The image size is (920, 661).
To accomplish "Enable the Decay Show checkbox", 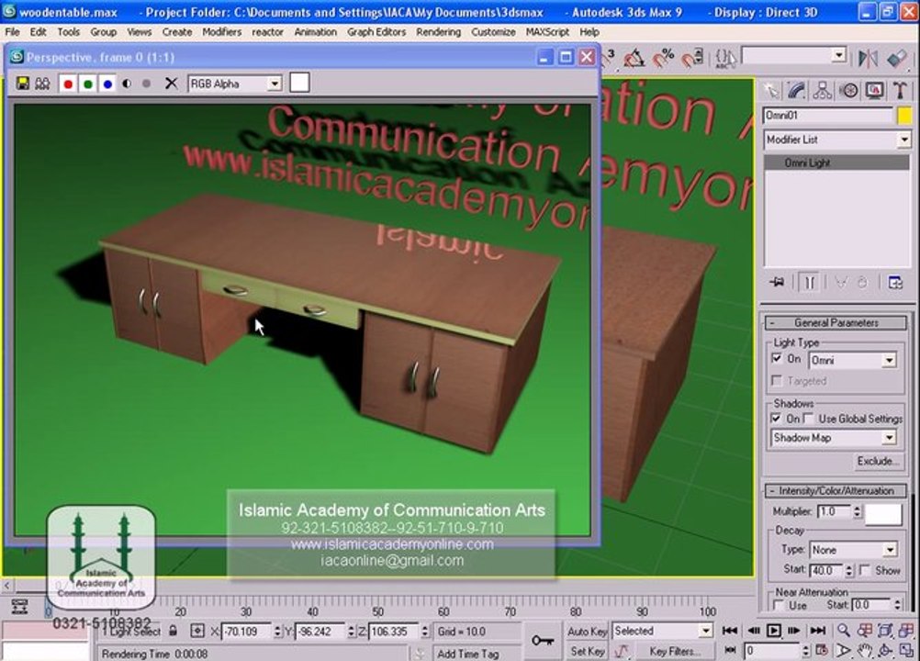I will tap(865, 570).
